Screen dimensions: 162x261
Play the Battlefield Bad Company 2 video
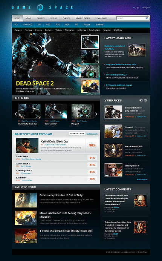pyautogui.click(x=113, y=112)
